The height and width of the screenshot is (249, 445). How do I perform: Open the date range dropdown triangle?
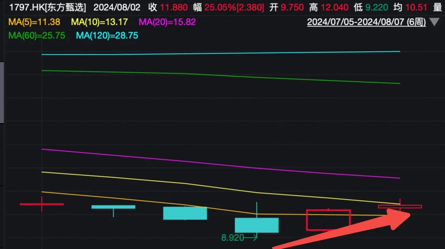[434, 22]
